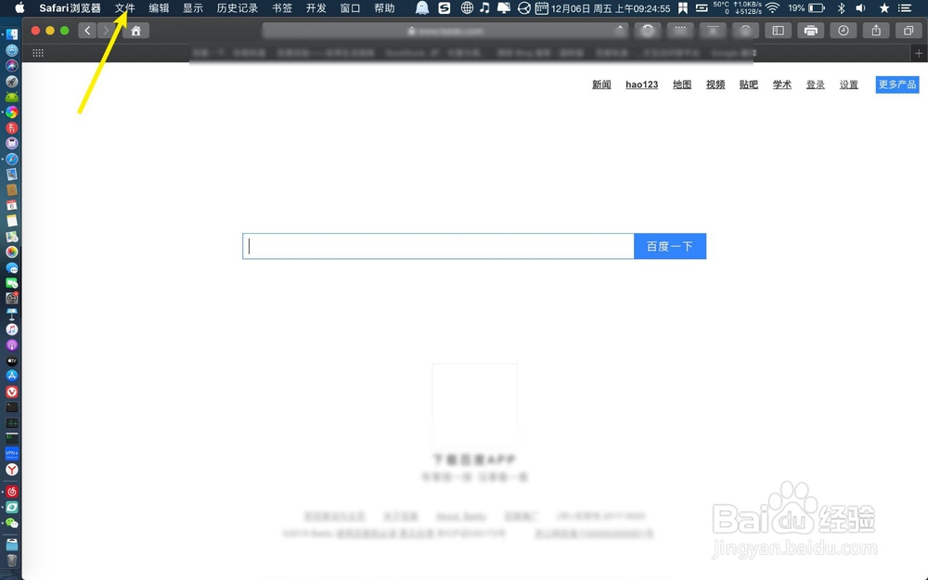
Task: Open the 学术 link
Action: coord(781,84)
